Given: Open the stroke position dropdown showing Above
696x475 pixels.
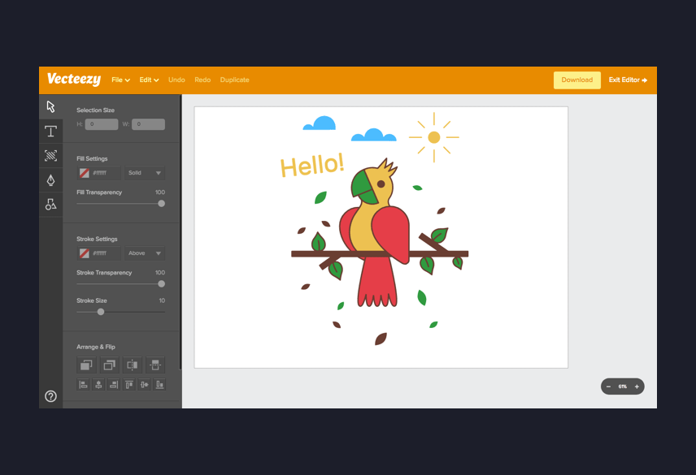Looking at the screenshot, I should [x=144, y=253].
